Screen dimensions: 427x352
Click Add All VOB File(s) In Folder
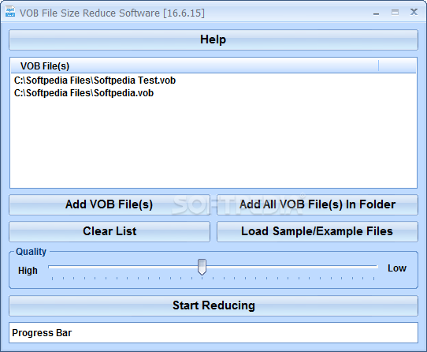(x=317, y=204)
